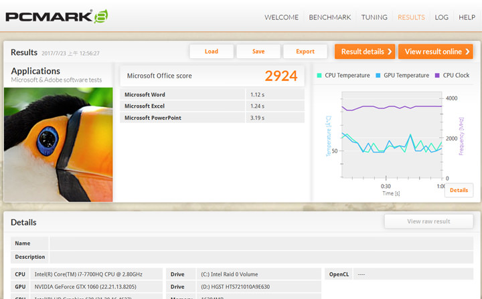Toggle CPU Clock legend swatch
This screenshot has width=482, height=299.
tap(437, 76)
